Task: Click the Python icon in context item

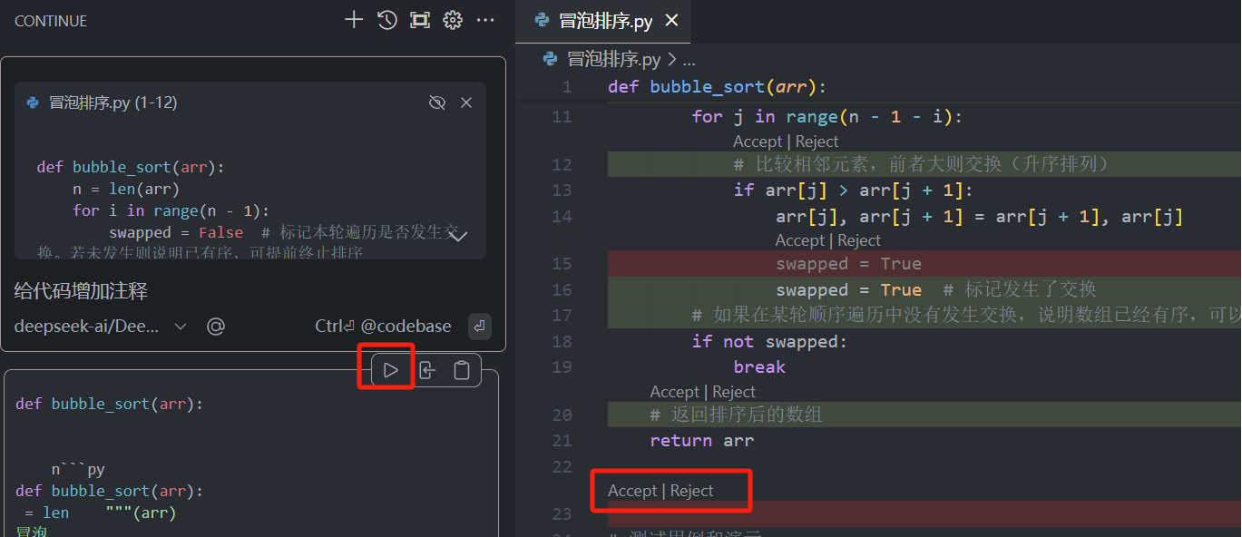Action: (x=33, y=103)
